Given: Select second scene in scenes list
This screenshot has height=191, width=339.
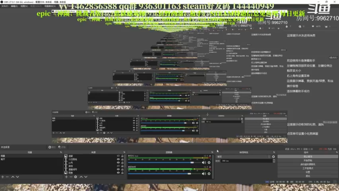Looking at the screenshot, I should (x=31, y=159).
